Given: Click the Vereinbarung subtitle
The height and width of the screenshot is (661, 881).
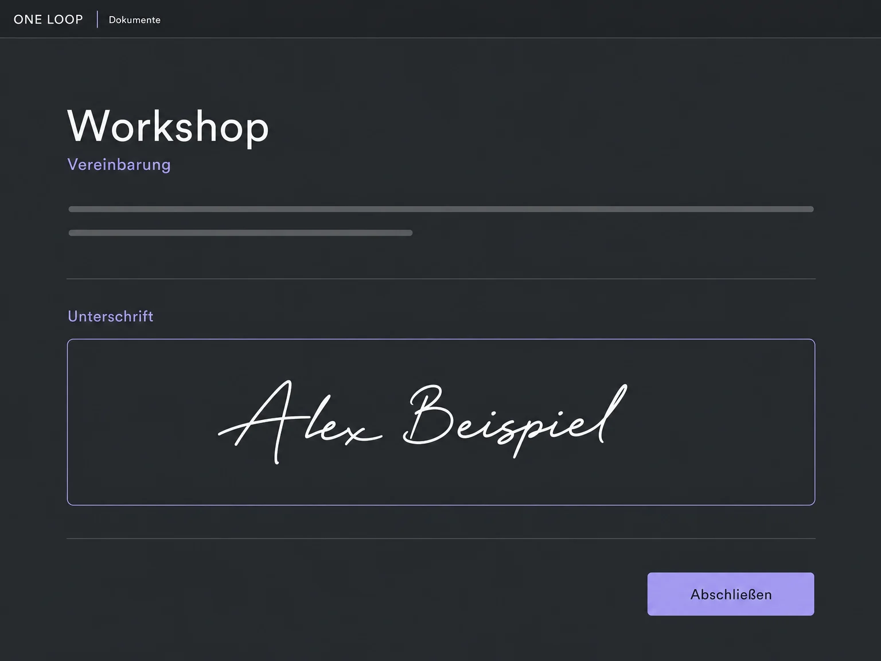Looking at the screenshot, I should (x=119, y=165).
